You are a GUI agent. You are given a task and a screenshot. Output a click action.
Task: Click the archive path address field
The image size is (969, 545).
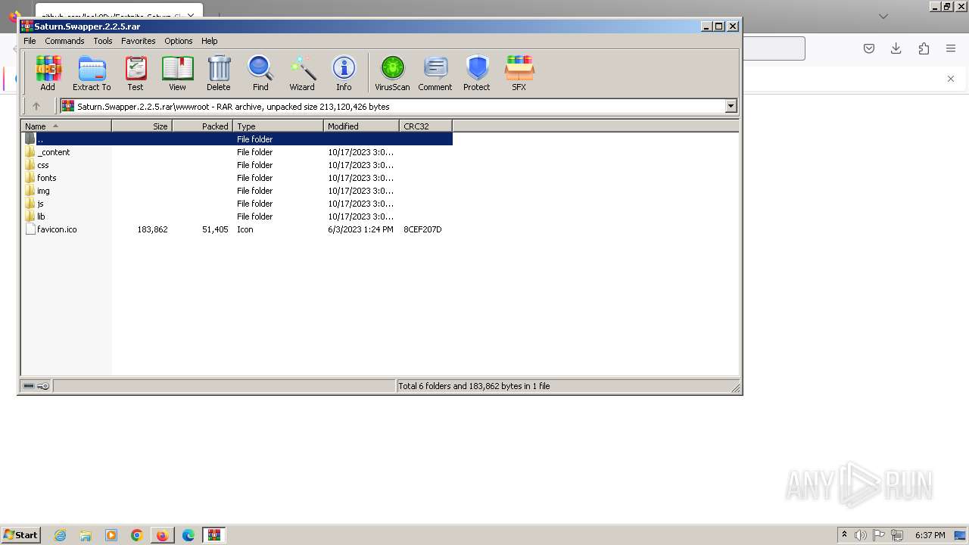(393, 107)
